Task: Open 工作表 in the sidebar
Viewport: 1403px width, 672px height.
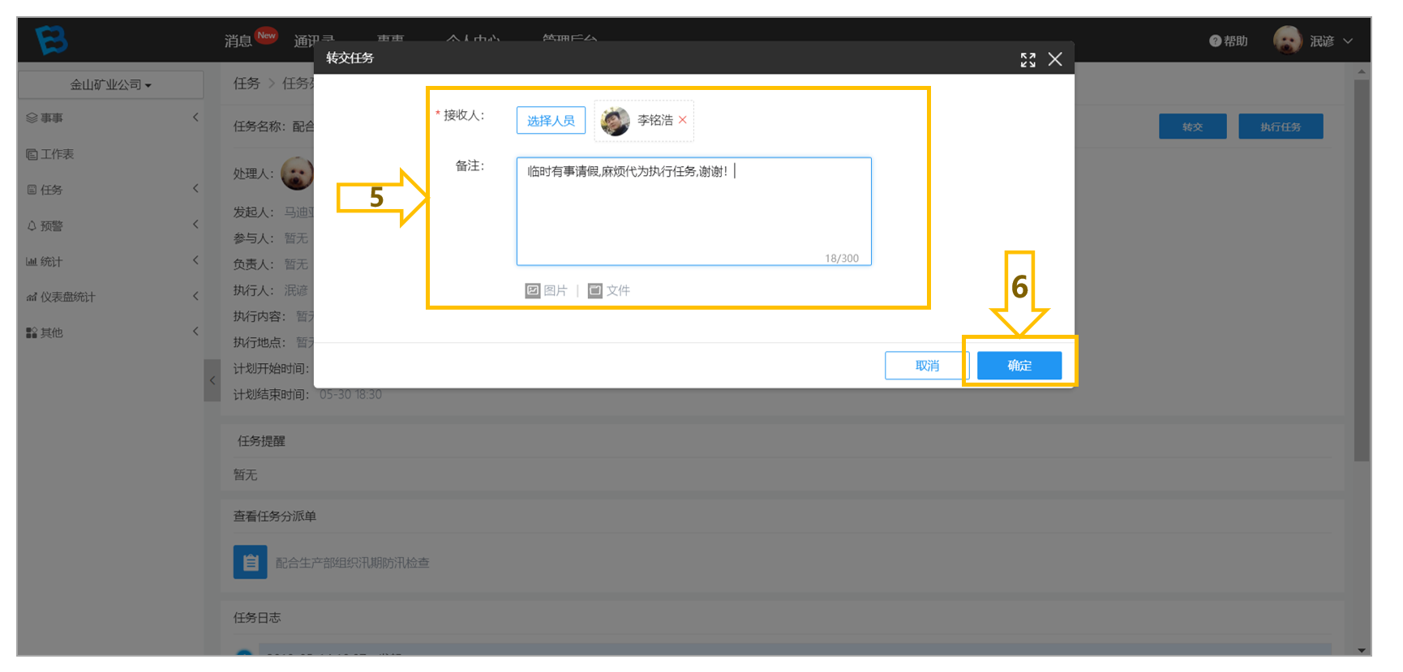Action: pos(57,154)
